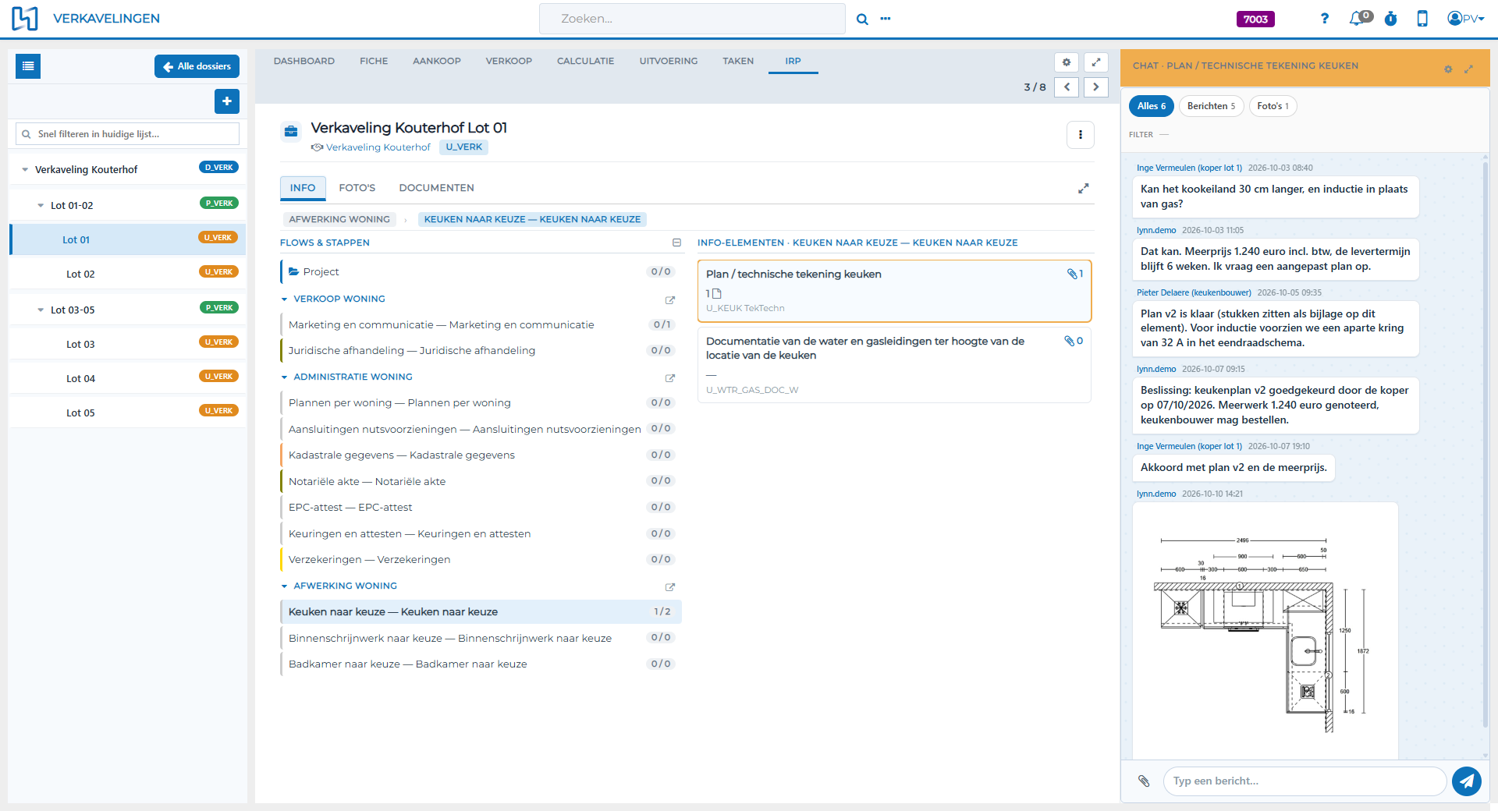Collapse Administratie Woning section
This screenshot has width=1498, height=811.
(285, 377)
